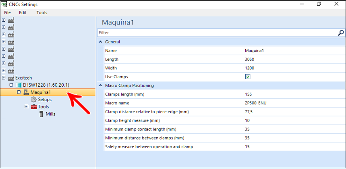Click the Use Clamps label

click(x=116, y=77)
